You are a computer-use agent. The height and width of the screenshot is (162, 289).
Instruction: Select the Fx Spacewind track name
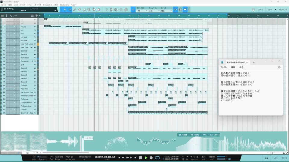[x=26, y=103]
